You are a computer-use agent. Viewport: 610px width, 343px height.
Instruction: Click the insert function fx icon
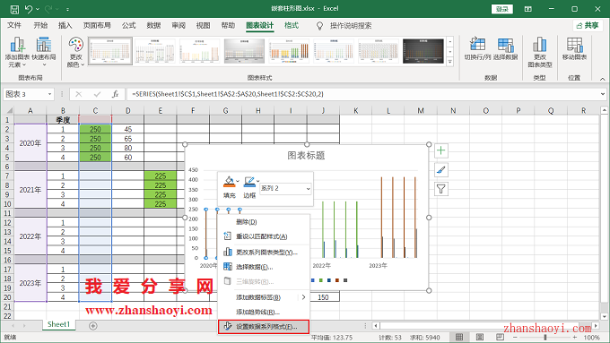pos(115,94)
